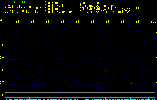Image resolution: width=157 pixels, height=100 pixels.
Task: Select the 0.9 kHz frequency label
Action: pos(2,58)
